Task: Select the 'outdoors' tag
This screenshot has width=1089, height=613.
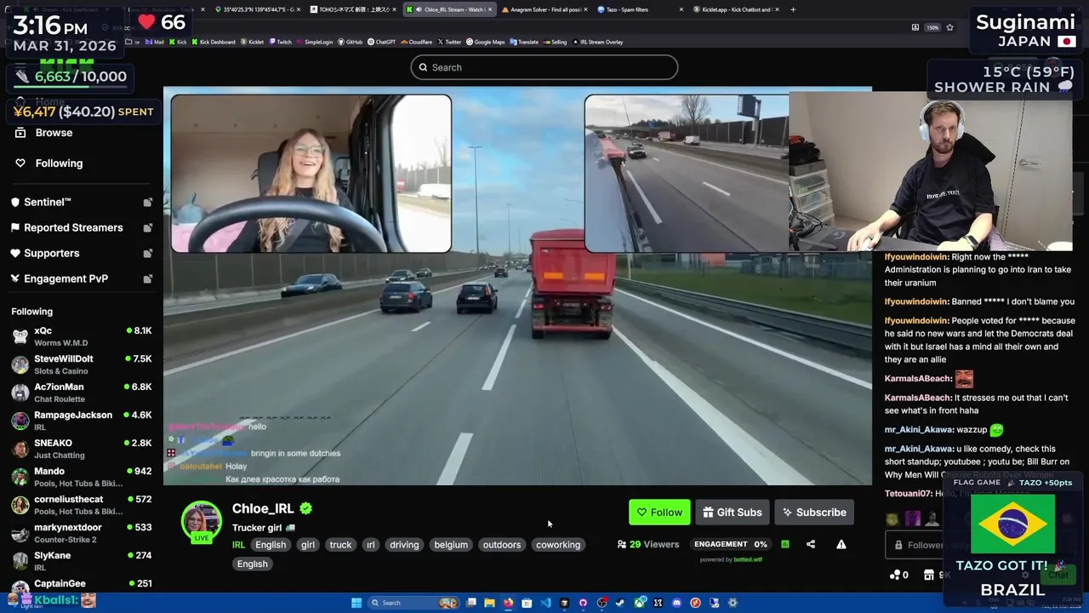Action: (x=502, y=545)
